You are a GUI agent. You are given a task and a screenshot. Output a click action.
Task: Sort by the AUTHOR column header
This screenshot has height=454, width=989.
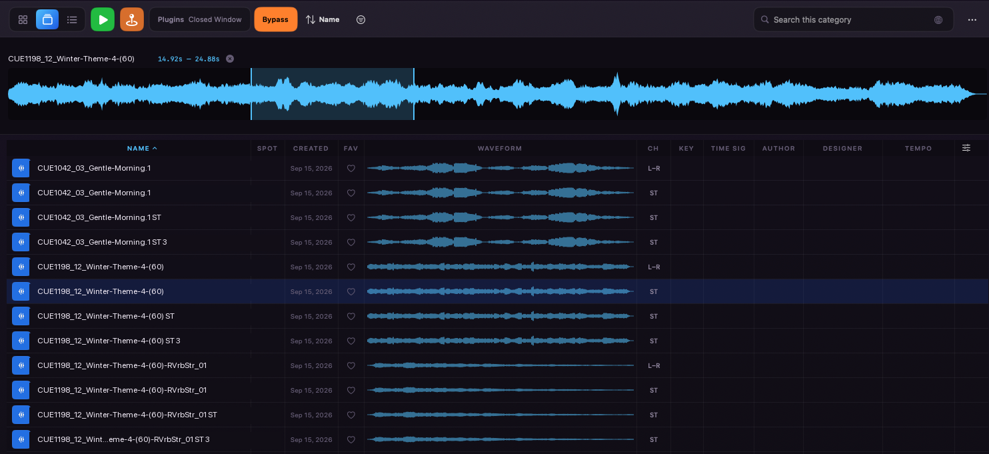778,149
